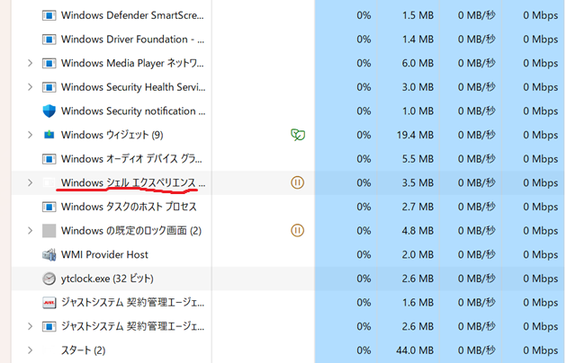Image resolution: width=576 pixels, height=363 pixels.
Task: Expand Windows Security Health Service group
Action: click(x=30, y=87)
